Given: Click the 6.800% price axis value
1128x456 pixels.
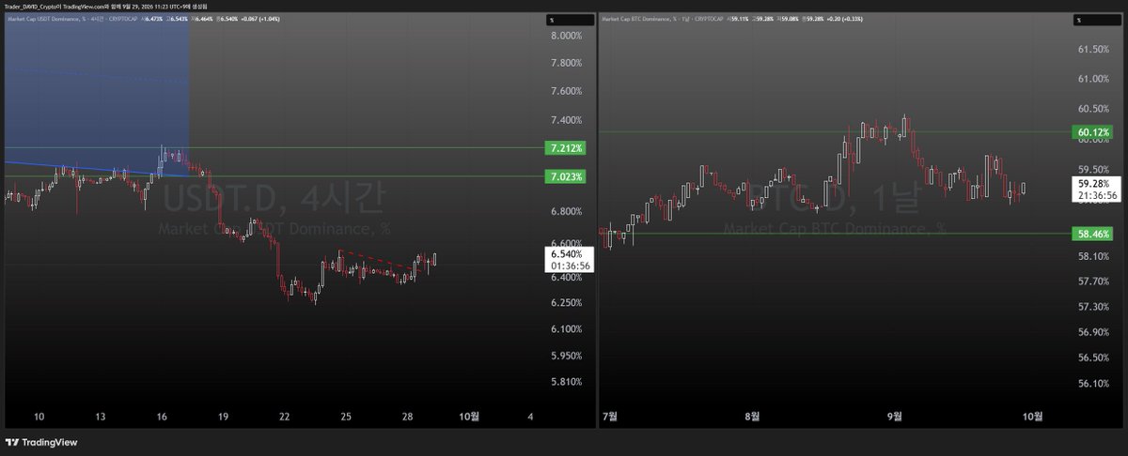Looking at the screenshot, I should (x=566, y=211).
